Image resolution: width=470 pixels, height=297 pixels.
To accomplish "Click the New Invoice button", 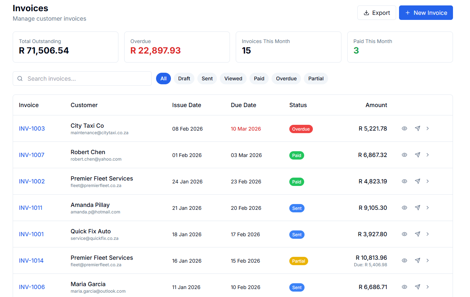I will click(x=426, y=13).
